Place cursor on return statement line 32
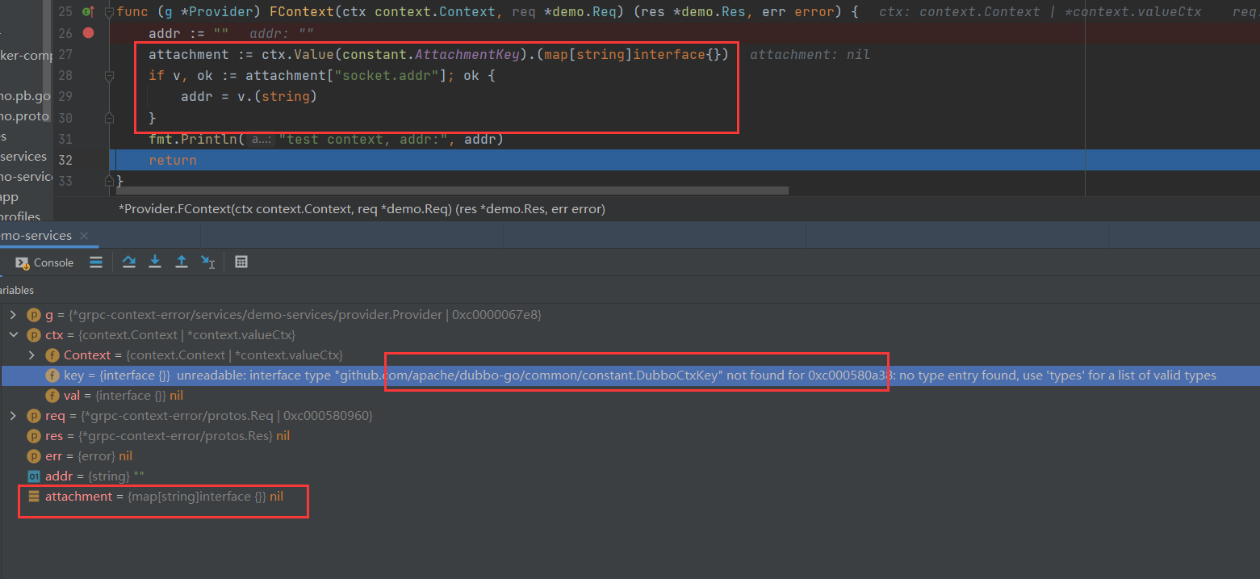1260x579 pixels. [173, 160]
